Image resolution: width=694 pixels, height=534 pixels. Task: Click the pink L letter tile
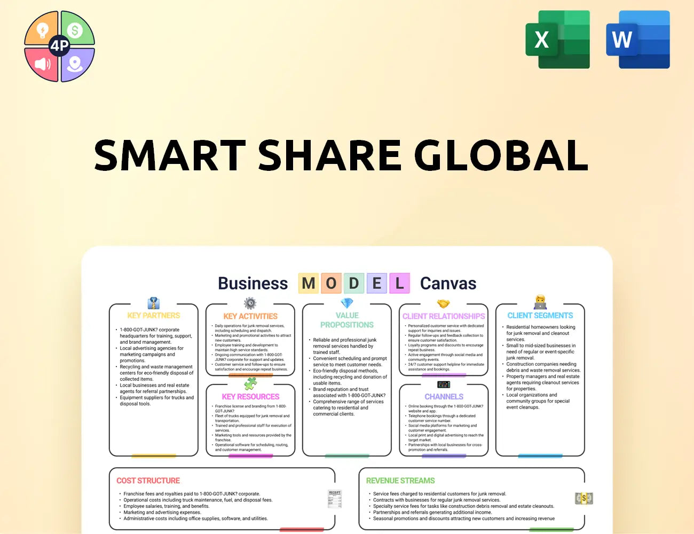click(x=399, y=283)
